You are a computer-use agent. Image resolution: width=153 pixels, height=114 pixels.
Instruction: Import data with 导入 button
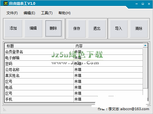coord(119,29)
